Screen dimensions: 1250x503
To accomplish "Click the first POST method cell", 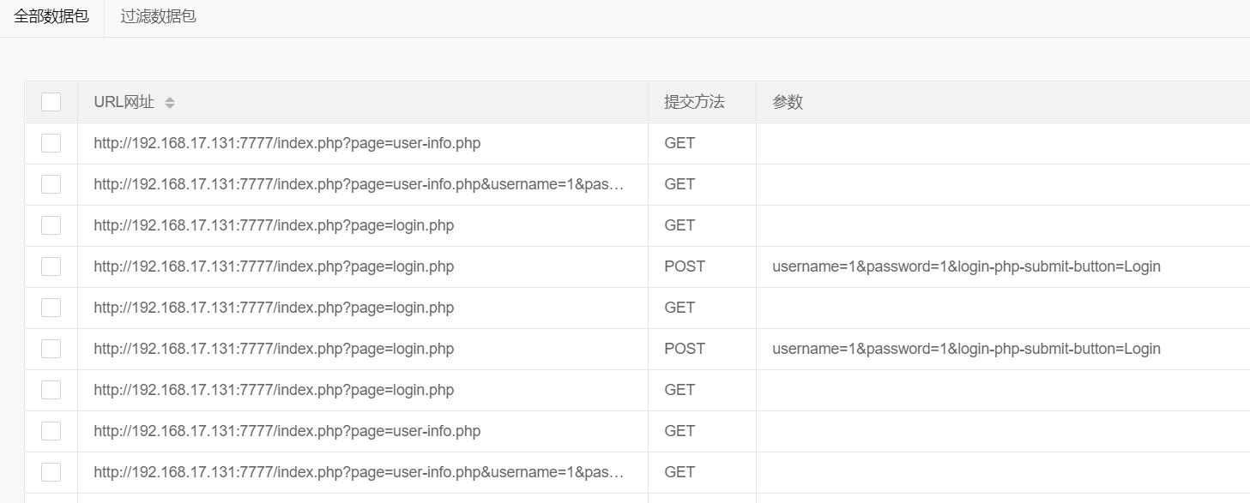I will click(x=685, y=266).
